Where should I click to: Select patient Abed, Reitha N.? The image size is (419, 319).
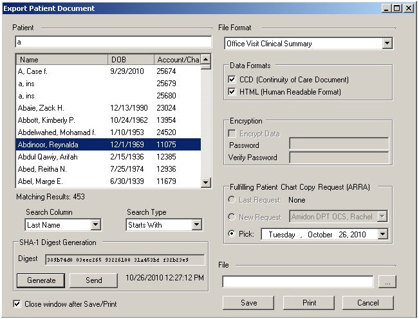[x=108, y=169]
